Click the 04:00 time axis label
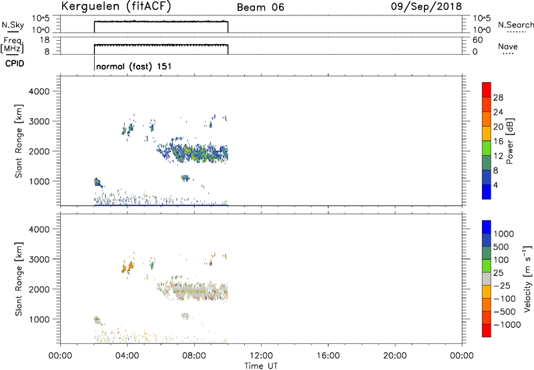This screenshot has height=370, width=534. pos(127,356)
